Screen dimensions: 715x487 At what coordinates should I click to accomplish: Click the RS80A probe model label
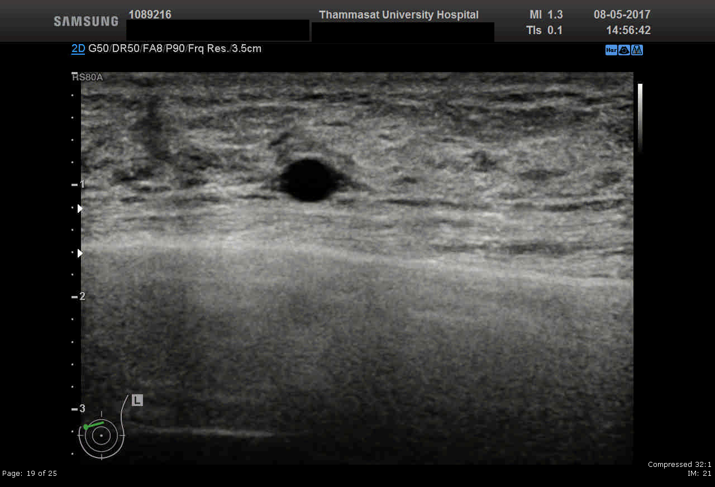[88, 77]
